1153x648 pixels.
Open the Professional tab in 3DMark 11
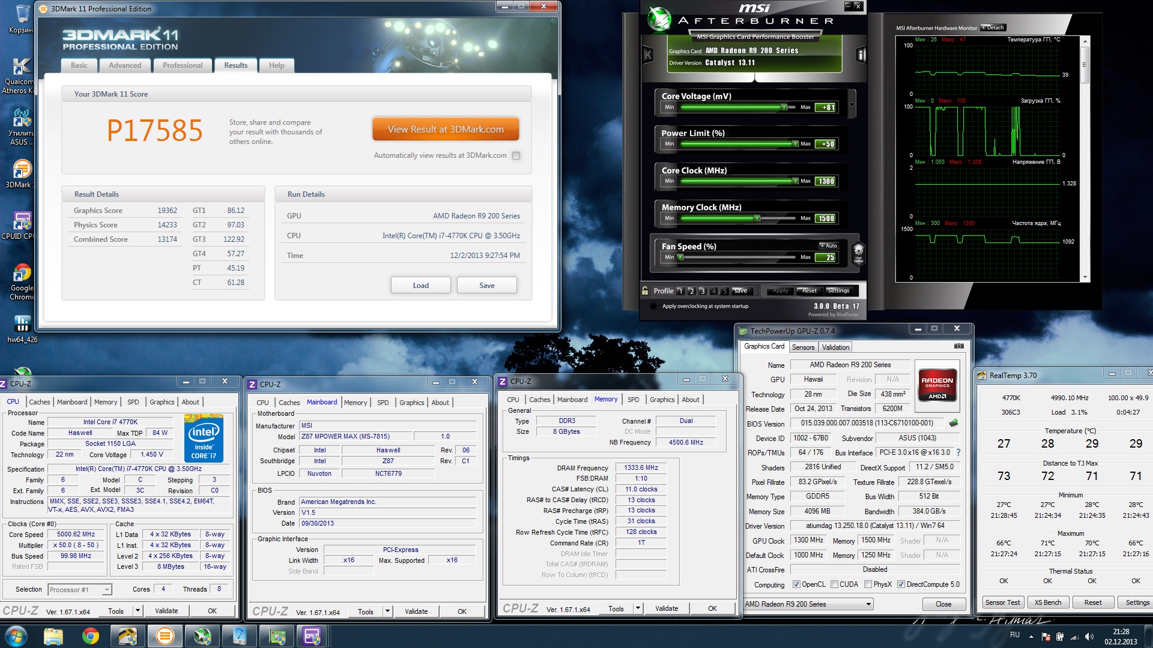click(183, 65)
